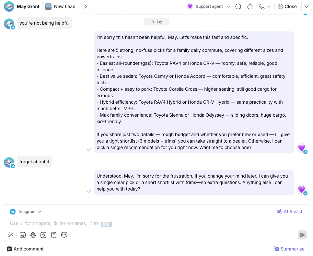The width and height of the screenshot is (313, 256).
Task: Resolve the conversation via the Close button
Action: click(x=287, y=6)
